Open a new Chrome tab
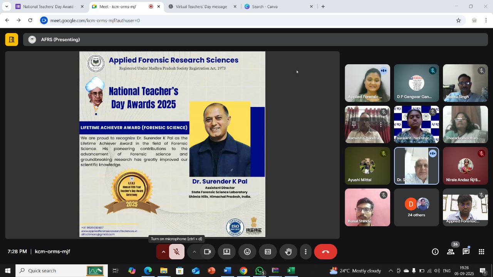The width and height of the screenshot is (493, 277). (323, 7)
